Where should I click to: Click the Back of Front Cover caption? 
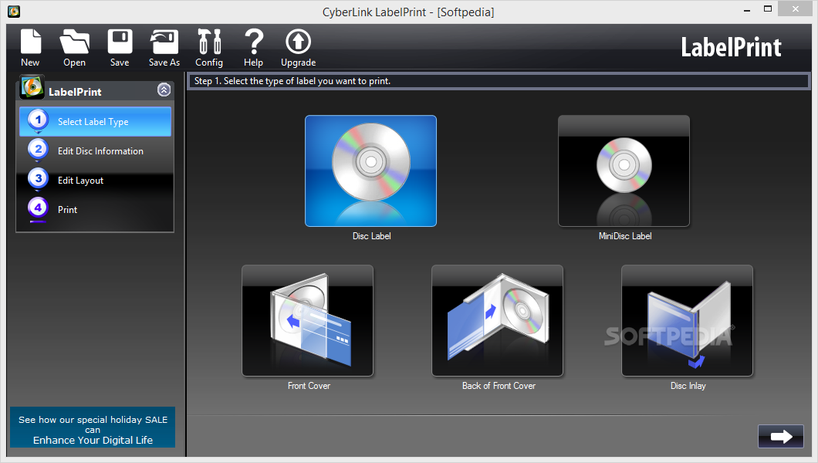tap(499, 386)
